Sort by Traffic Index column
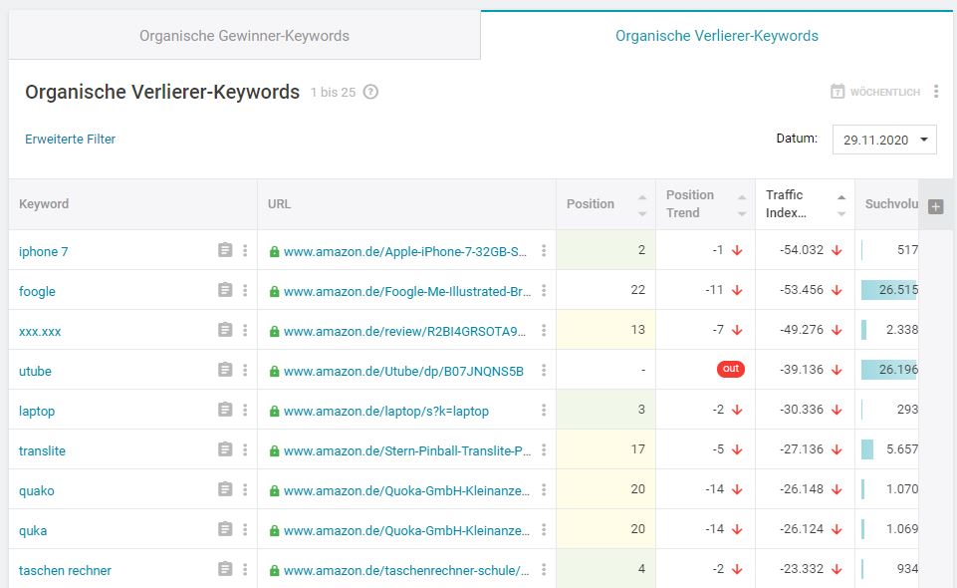This screenshot has width=957, height=588. coord(841,205)
